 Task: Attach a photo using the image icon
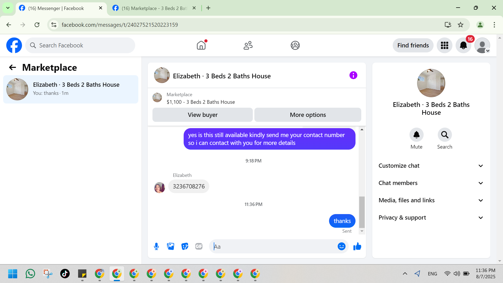171,246
